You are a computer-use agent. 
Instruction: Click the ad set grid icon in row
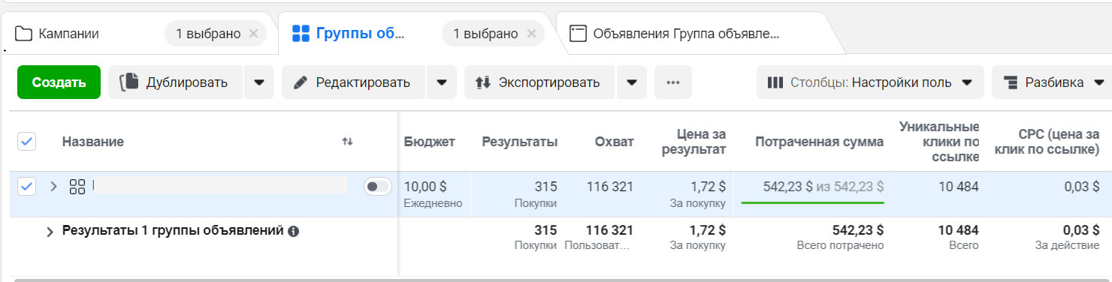(77, 187)
